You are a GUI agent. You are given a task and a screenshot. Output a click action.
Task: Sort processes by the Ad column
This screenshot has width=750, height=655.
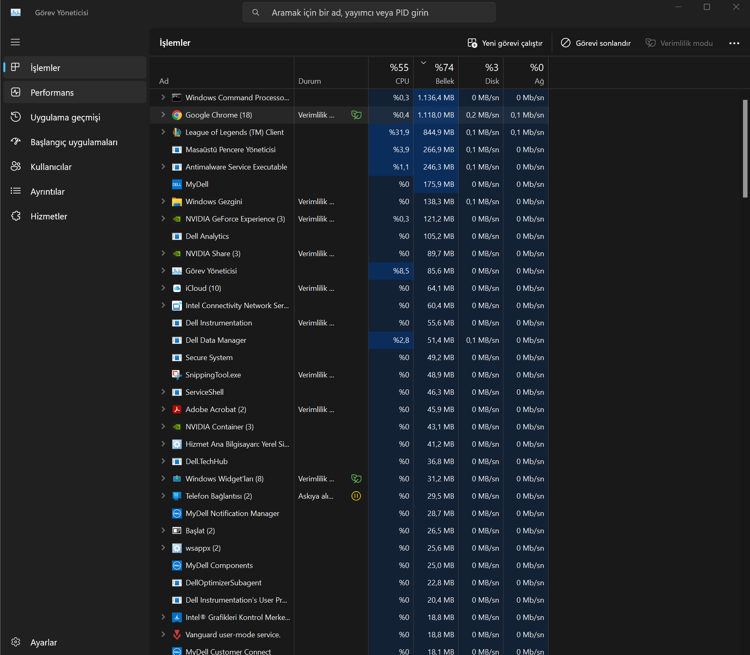coord(222,73)
